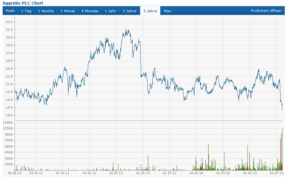
Task: Open Profichart öffnen link
Action: click(266, 11)
